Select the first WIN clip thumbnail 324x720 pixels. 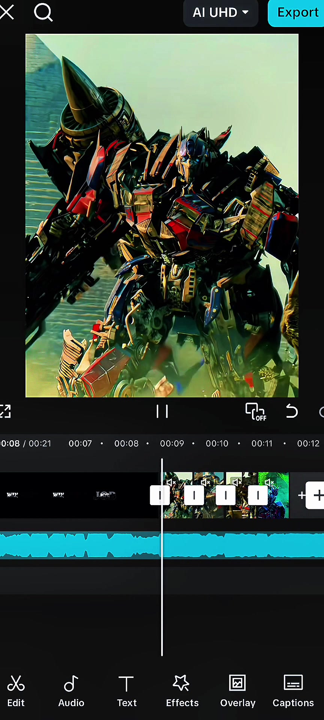coord(13,495)
